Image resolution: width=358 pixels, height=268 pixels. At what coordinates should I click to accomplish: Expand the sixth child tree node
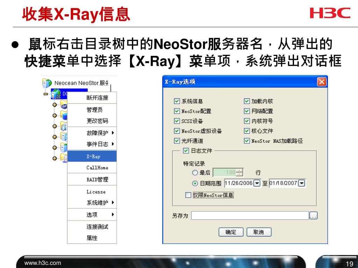click(54, 158)
